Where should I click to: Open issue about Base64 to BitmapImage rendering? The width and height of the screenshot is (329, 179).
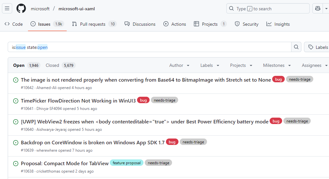click(146, 80)
